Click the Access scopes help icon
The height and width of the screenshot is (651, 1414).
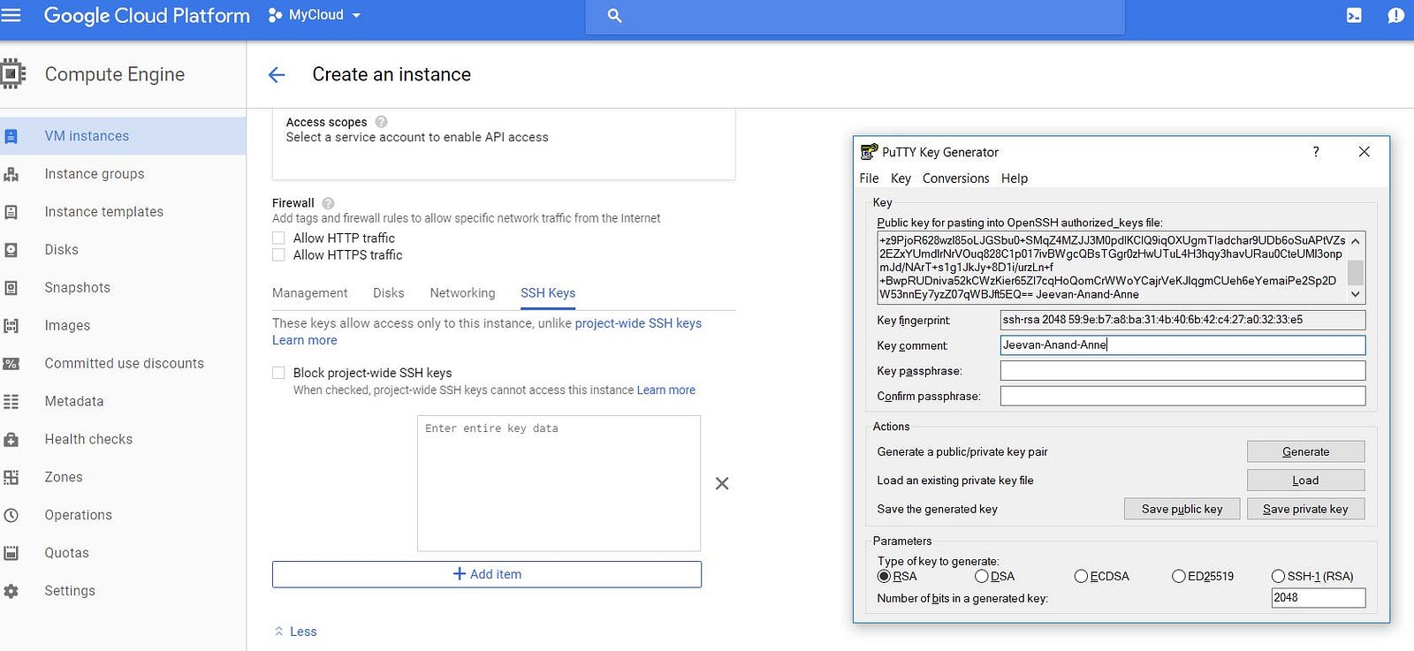(381, 122)
